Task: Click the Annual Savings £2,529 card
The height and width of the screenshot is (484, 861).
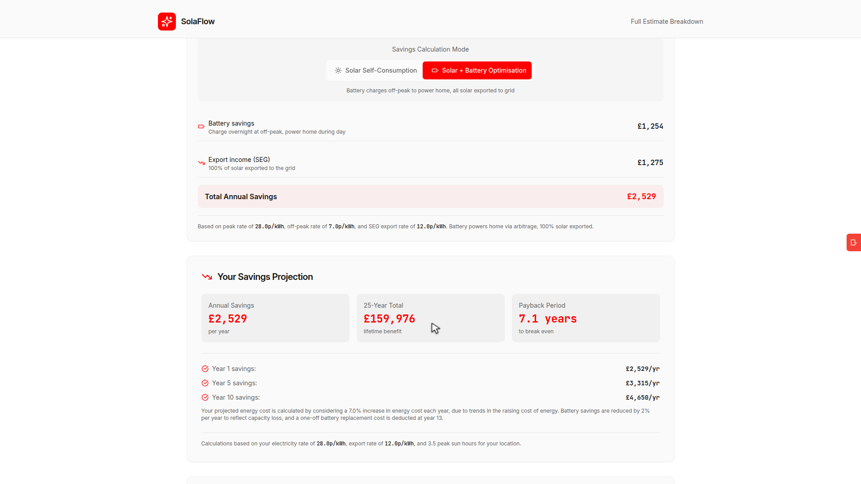Action: coord(275,318)
